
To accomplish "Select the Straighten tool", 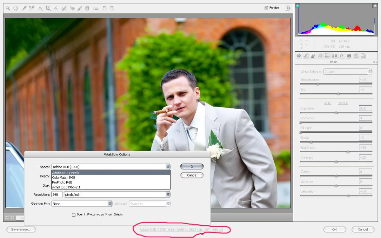I will [56, 8].
